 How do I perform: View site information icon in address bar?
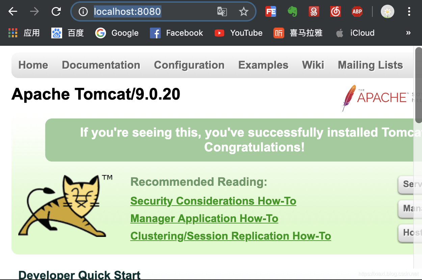[83, 12]
